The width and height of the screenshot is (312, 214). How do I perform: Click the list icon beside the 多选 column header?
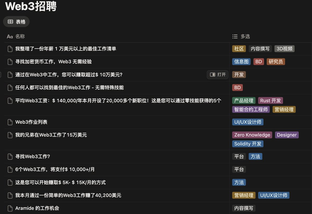pos(235,36)
